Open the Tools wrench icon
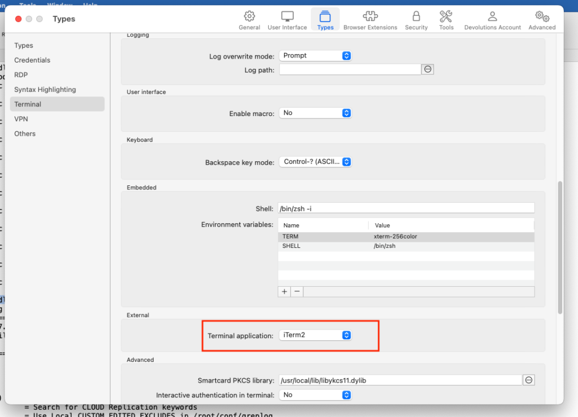The height and width of the screenshot is (417, 578). [446, 16]
